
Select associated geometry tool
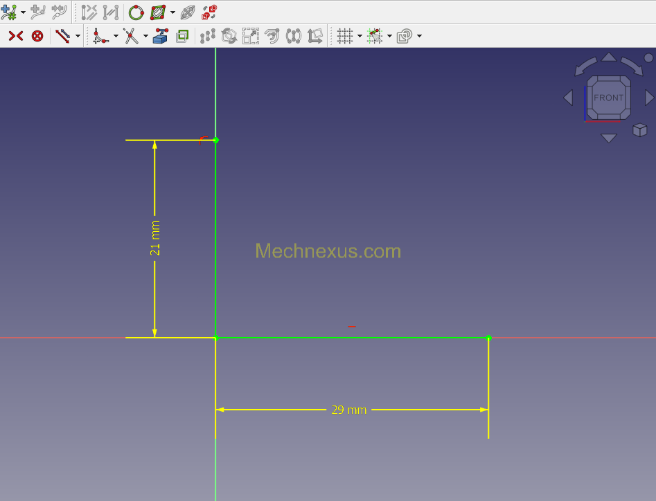[x=111, y=12]
